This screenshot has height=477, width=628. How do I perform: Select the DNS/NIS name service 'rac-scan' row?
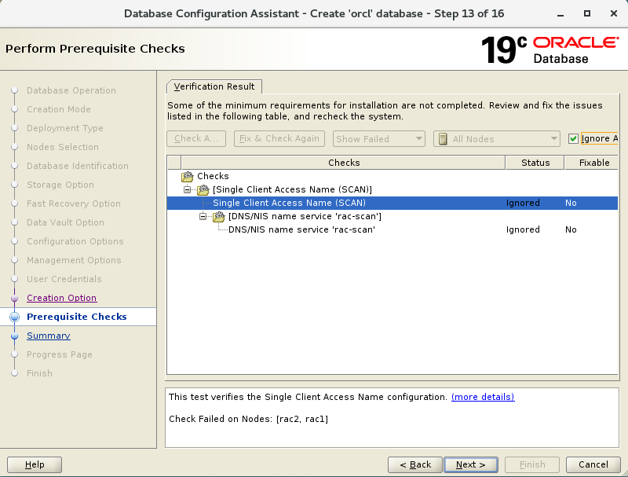coord(301,230)
